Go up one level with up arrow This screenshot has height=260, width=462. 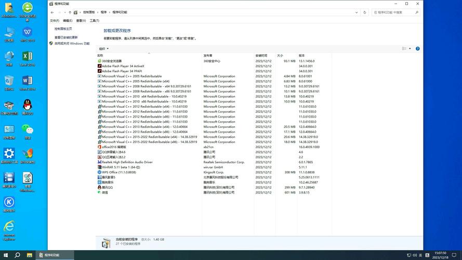point(70,12)
